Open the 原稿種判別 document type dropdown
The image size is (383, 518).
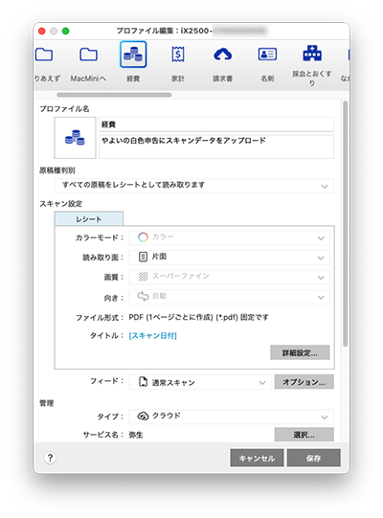[194, 186]
